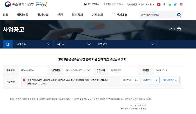Click the file size 127.5 KB text
Screen dimensions: 196x114
pyautogui.click(x=42, y=84)
